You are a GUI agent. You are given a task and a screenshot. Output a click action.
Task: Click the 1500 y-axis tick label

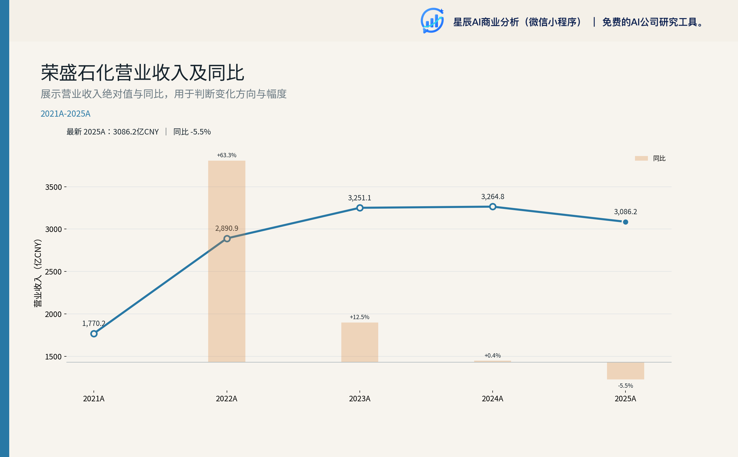coord(54,357)
